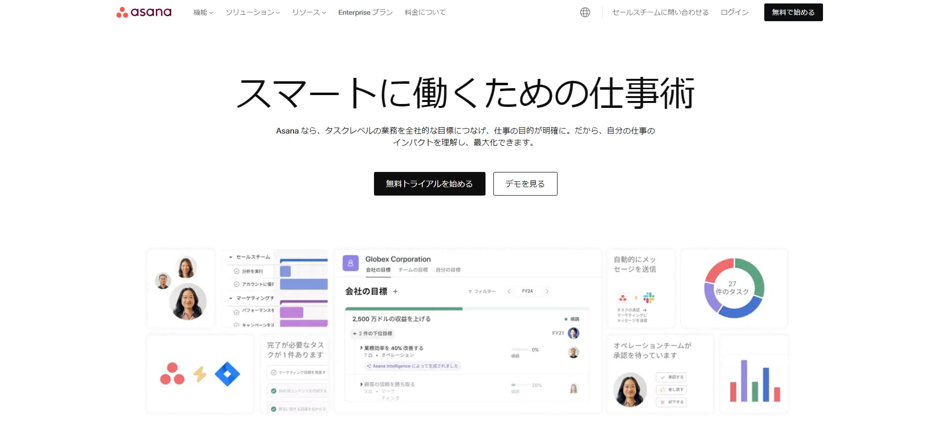Viewport: 934px width, 436px height.
Task: Click the avatar in the approval waiting card
Action: (x=630, y=390)
